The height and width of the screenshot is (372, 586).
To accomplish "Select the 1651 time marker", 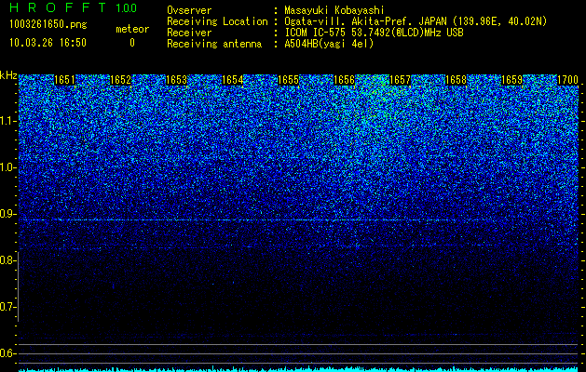I will click(64, 80).
